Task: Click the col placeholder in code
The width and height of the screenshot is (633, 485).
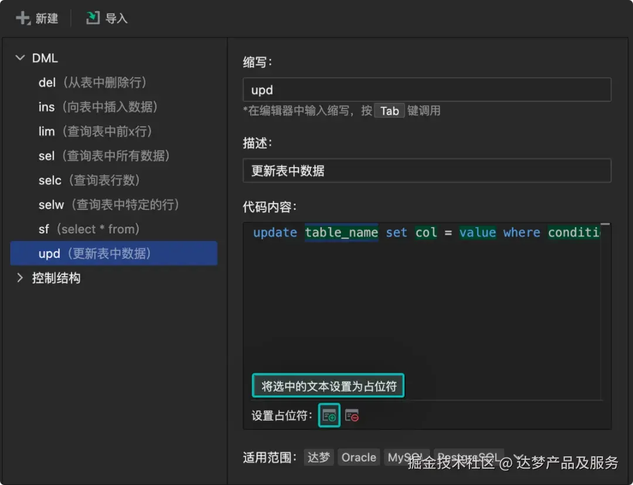Action: click(x=426, y=232)
